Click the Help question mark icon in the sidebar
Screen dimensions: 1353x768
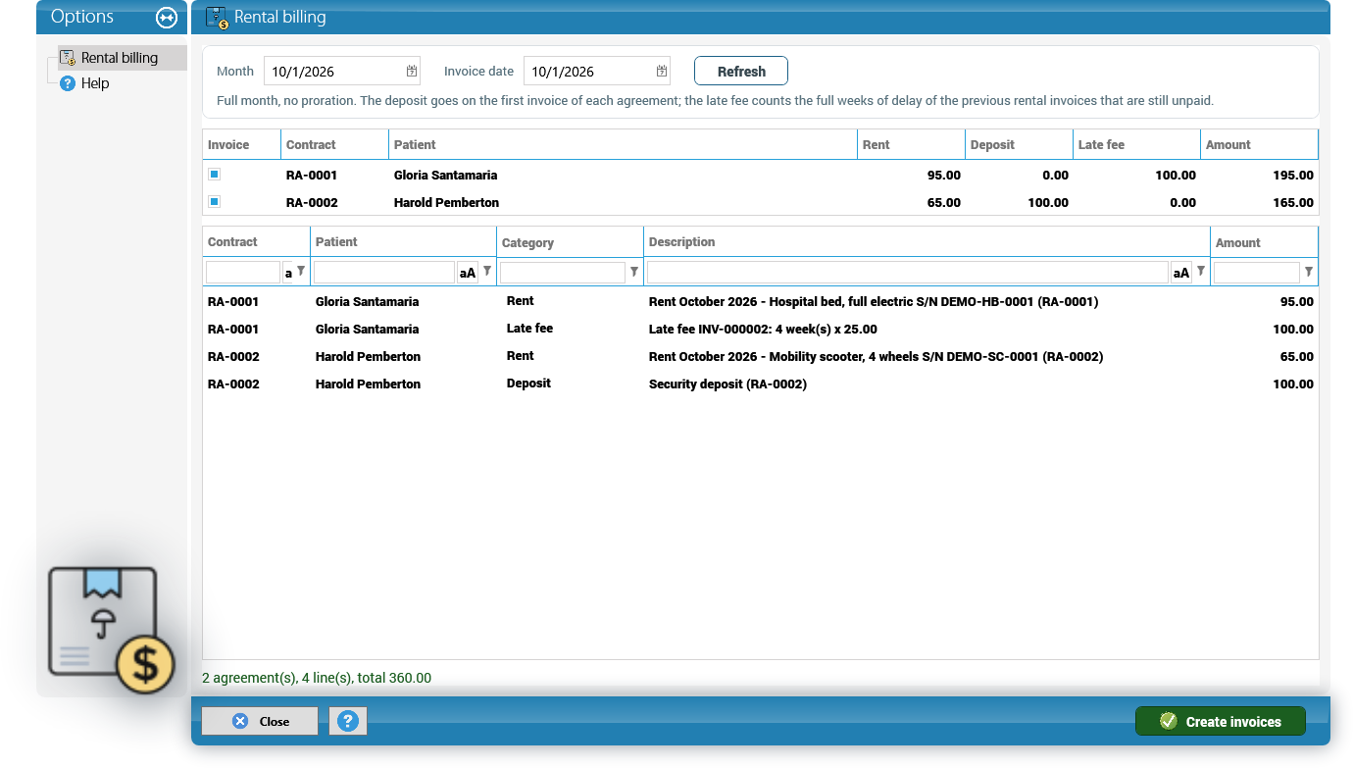[x=68, y=83]
